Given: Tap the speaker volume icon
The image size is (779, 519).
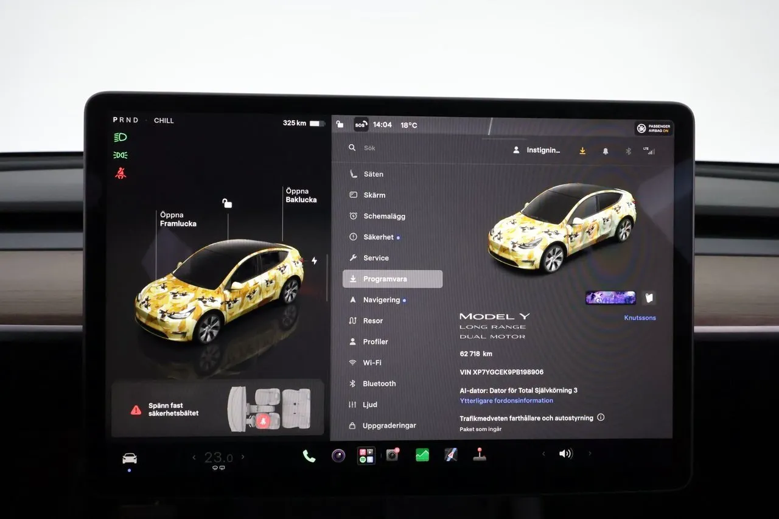Looking at the screenshot, I should (x=566, y=453).
